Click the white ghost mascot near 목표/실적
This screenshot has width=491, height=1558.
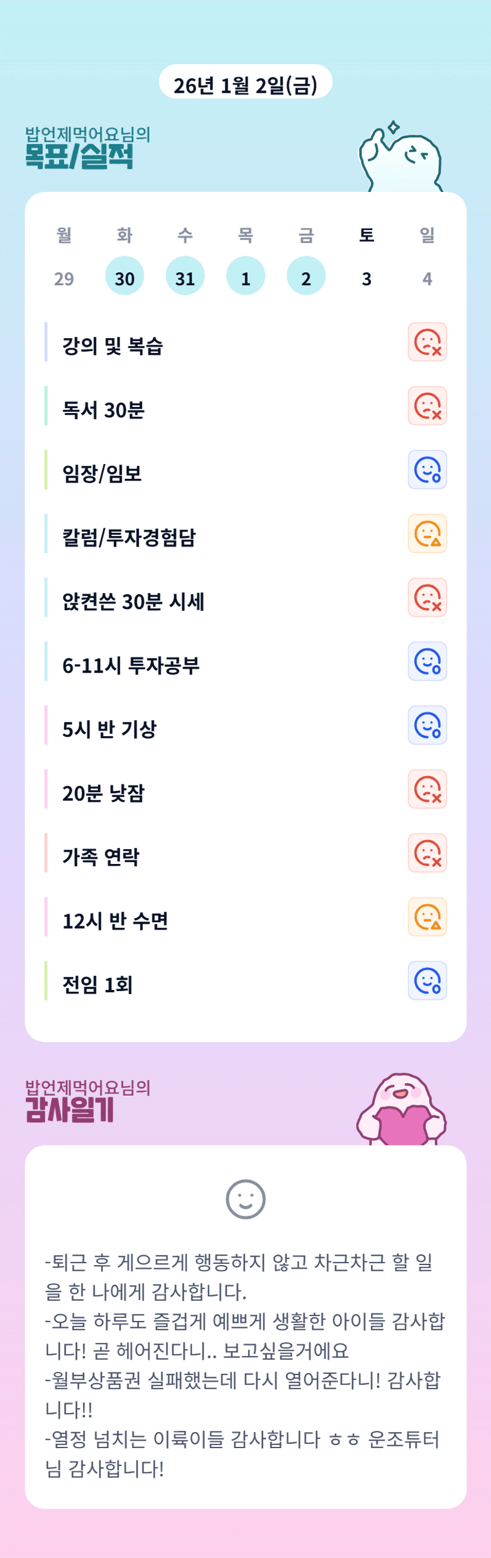point(401,160)
